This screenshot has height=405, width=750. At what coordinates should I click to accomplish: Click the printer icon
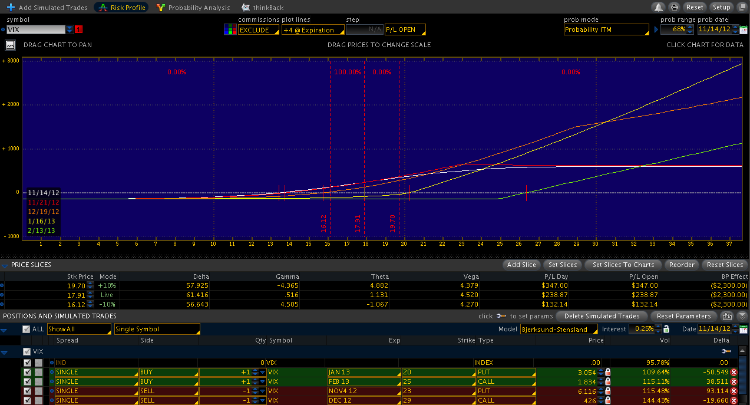(x=674, y=7)
